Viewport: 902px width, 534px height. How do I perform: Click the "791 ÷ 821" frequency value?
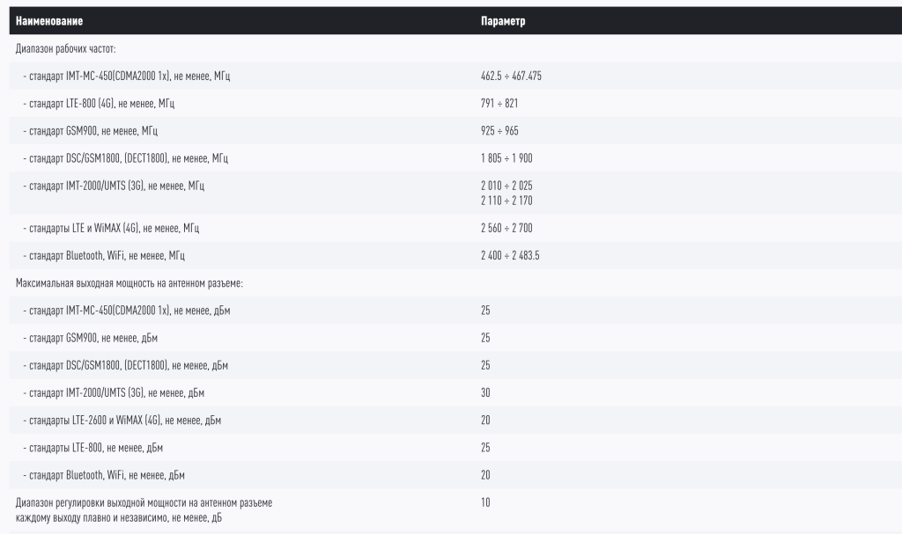[x=499, y=104]
